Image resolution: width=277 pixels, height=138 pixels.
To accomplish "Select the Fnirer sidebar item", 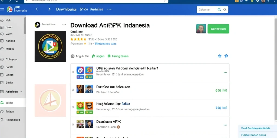I will coord(9,112).
